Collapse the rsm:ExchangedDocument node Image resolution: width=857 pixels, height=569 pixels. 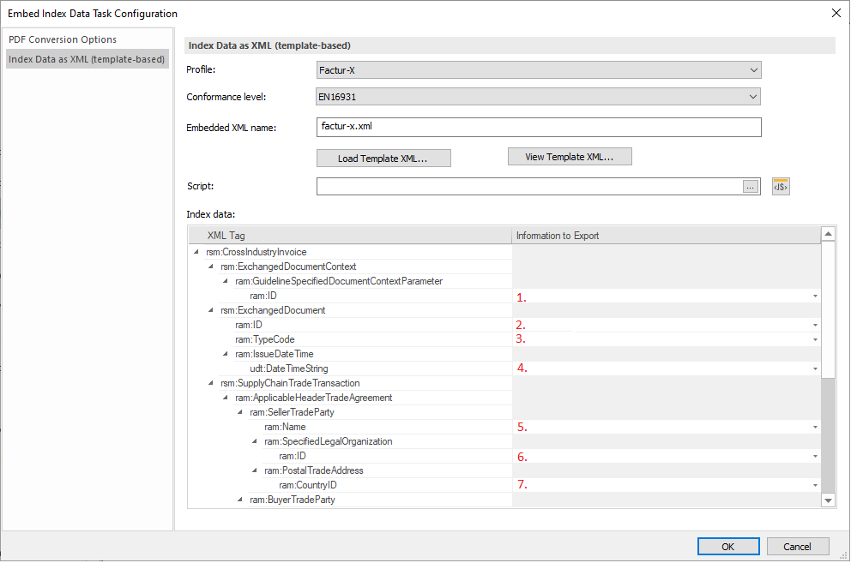pyautogui.click(x=208, y=309)
